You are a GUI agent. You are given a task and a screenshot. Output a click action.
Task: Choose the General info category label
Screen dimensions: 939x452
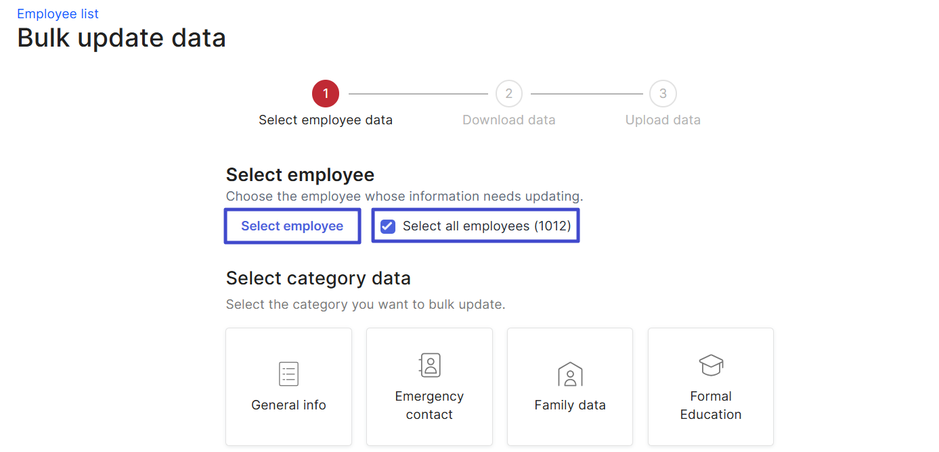coord(288,405)
